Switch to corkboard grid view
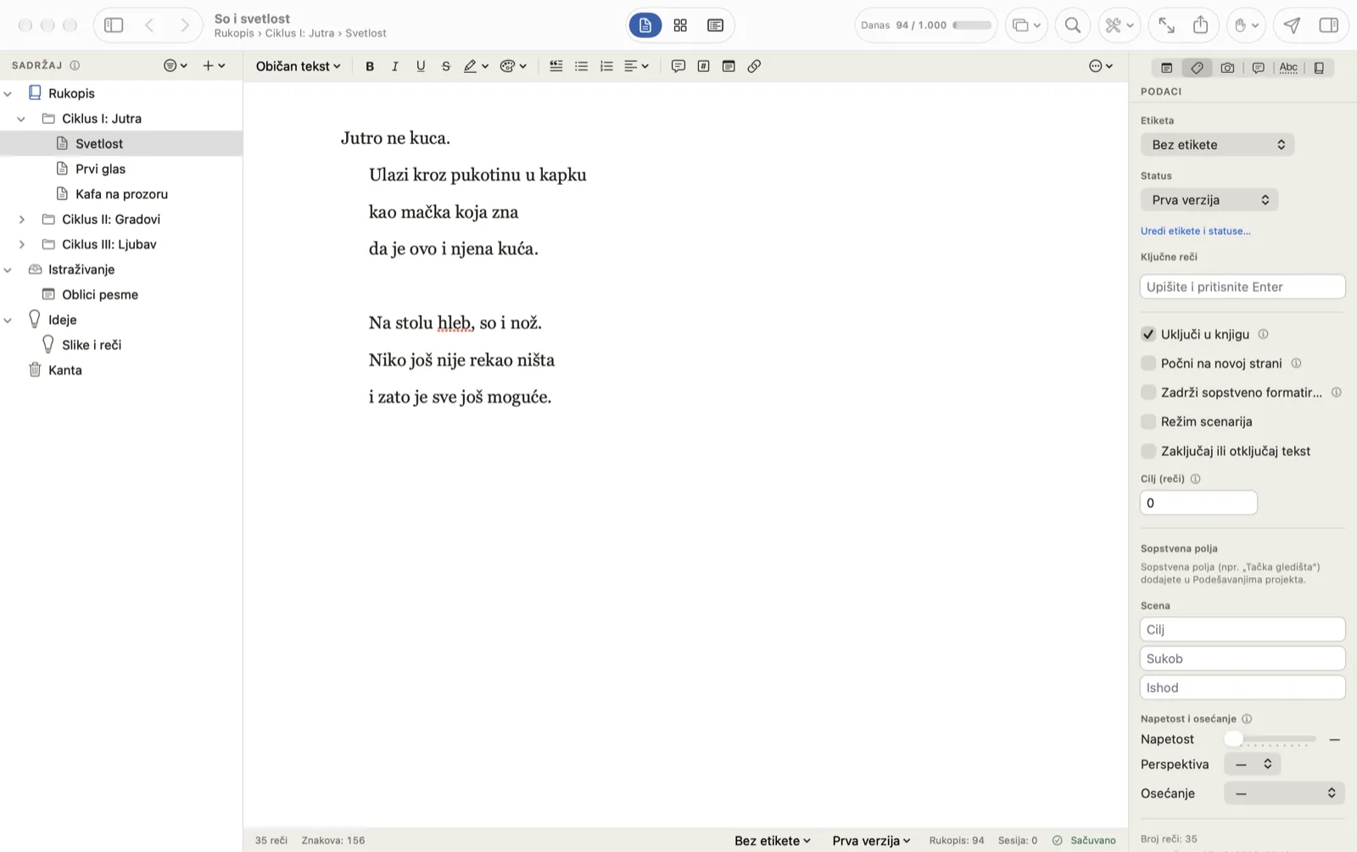 pyautogui.click(x=680, y=25)
